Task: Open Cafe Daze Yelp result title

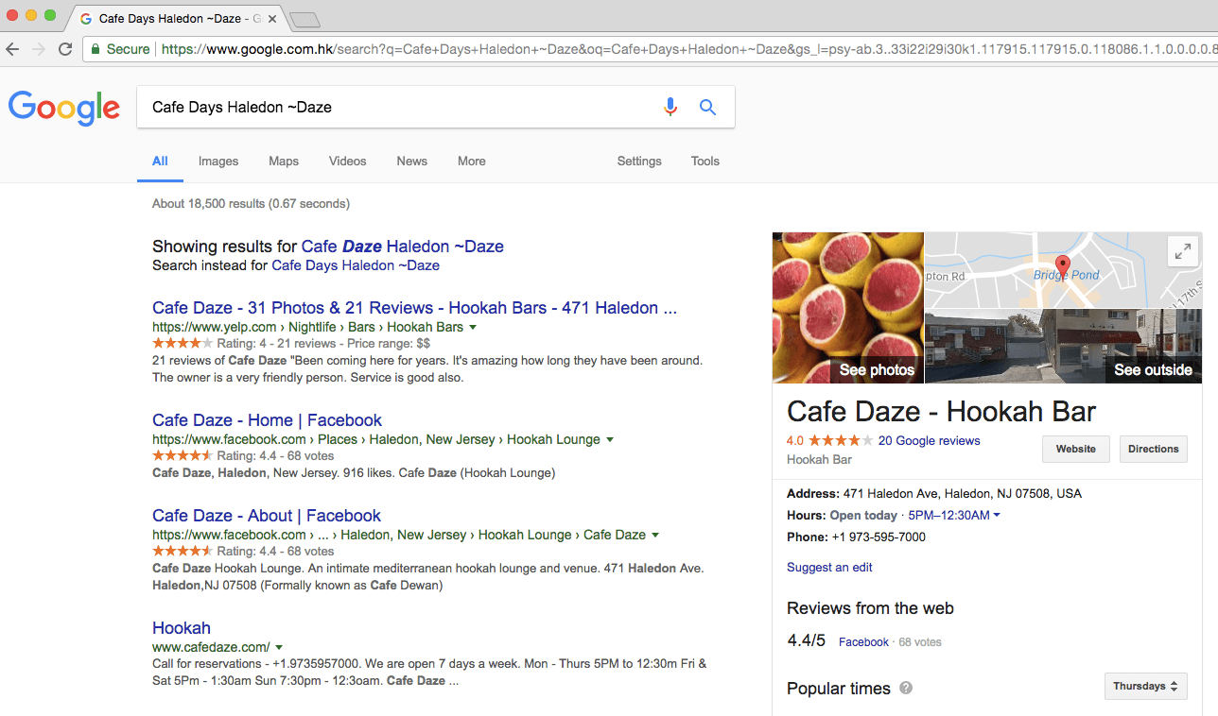Action: pos(414,307)
